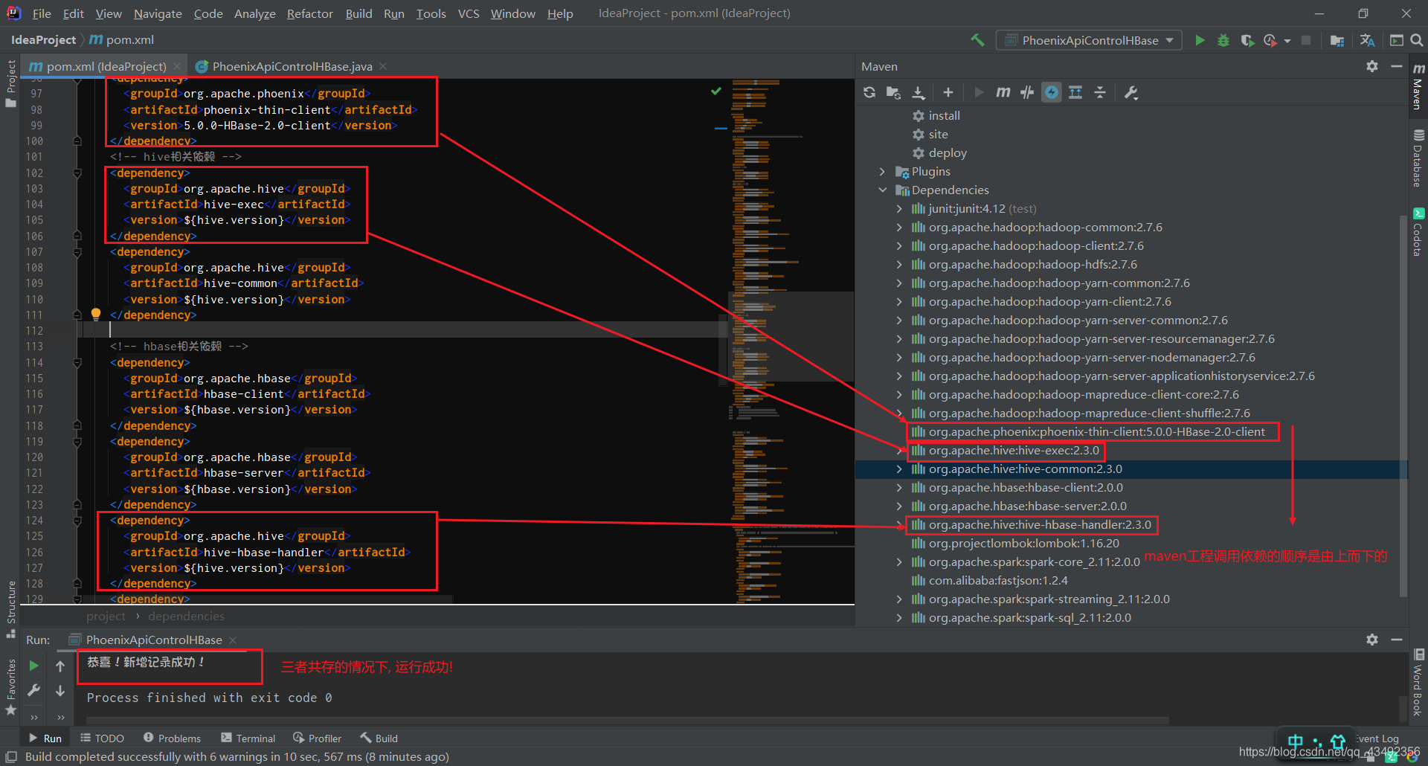Click the editor minimap code overview

[x=790, y=341]
